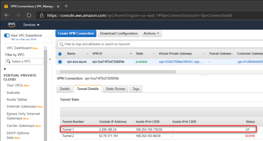The width and height of the screenshot is (263, 141).
Task: Click the horizontal scrollbar left arrow
Action: (58, 72)
